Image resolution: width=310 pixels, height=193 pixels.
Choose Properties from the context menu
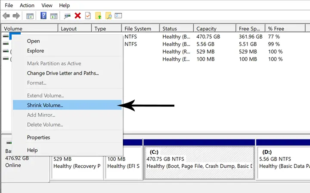pos(67,137)
